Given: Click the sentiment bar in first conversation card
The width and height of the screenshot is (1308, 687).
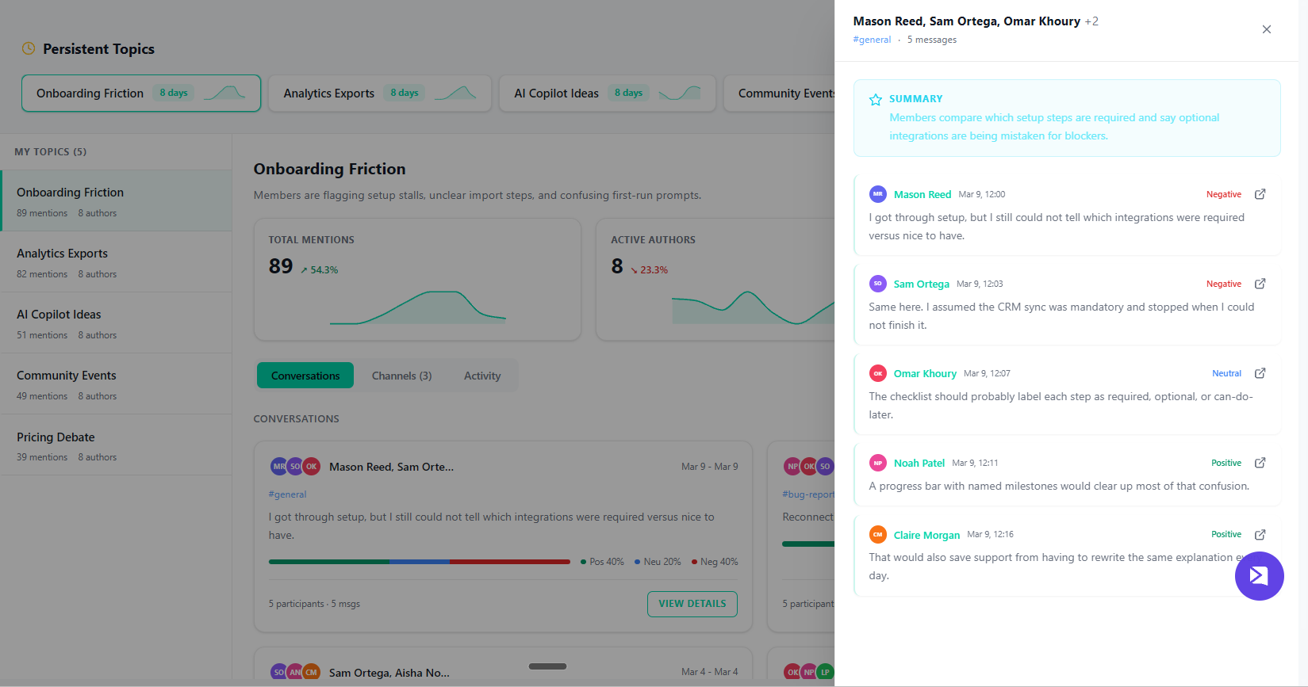Looking at the screenshot, I should pos(419,562).
